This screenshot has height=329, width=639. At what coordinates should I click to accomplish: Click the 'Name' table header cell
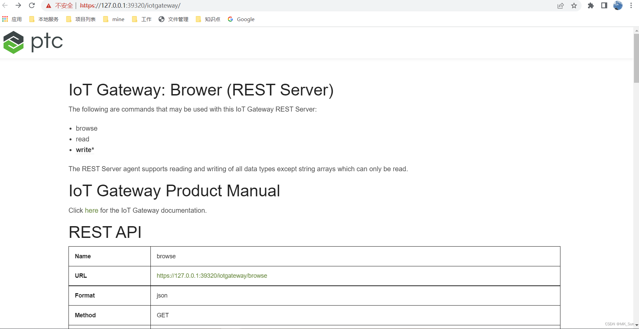point(109,256)
